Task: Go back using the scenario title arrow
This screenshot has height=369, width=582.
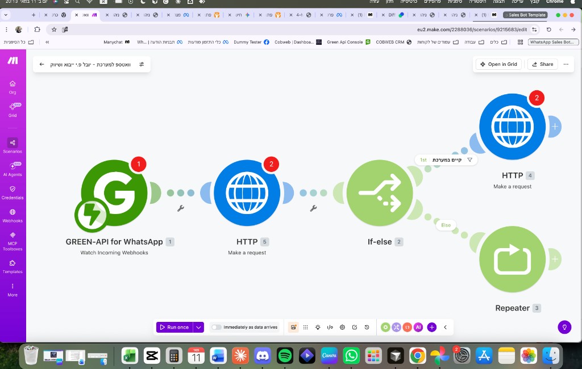Action: click(42, 64)
